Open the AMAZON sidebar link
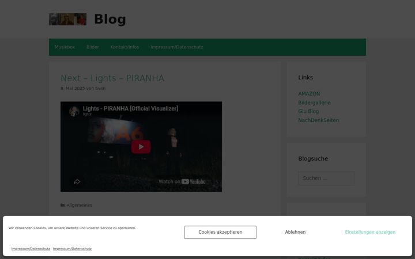Image resolution: width=415 pixels, height=259 pixels. [x=309, y=94]
